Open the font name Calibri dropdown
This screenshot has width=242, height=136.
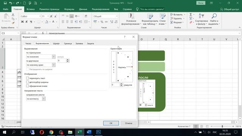point(40,16)
